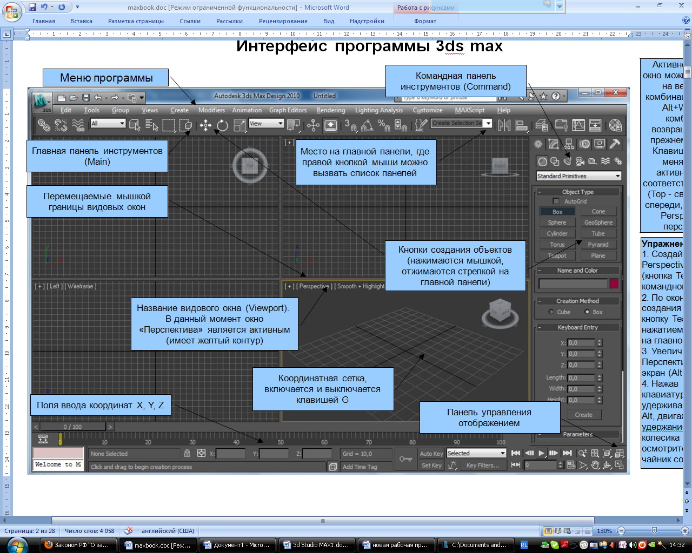
Task: Open the Curve Editor icon
Action: pyautogui.click(x=578, y=125)
